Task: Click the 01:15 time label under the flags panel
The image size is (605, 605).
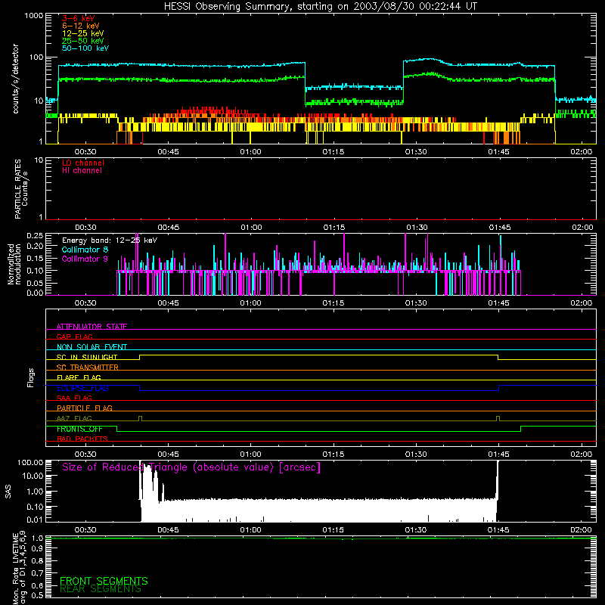Action: point(333,455)
